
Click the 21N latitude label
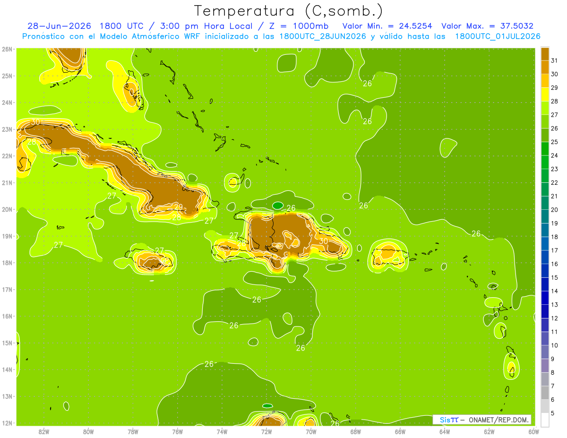[x=7, y=182]
